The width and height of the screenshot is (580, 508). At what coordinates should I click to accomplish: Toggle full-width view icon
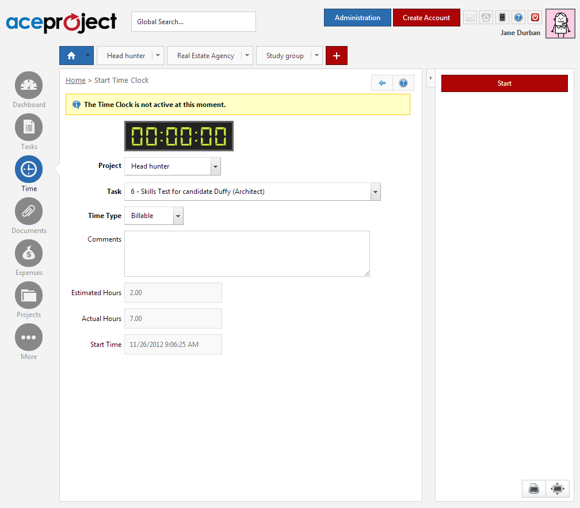558,489
